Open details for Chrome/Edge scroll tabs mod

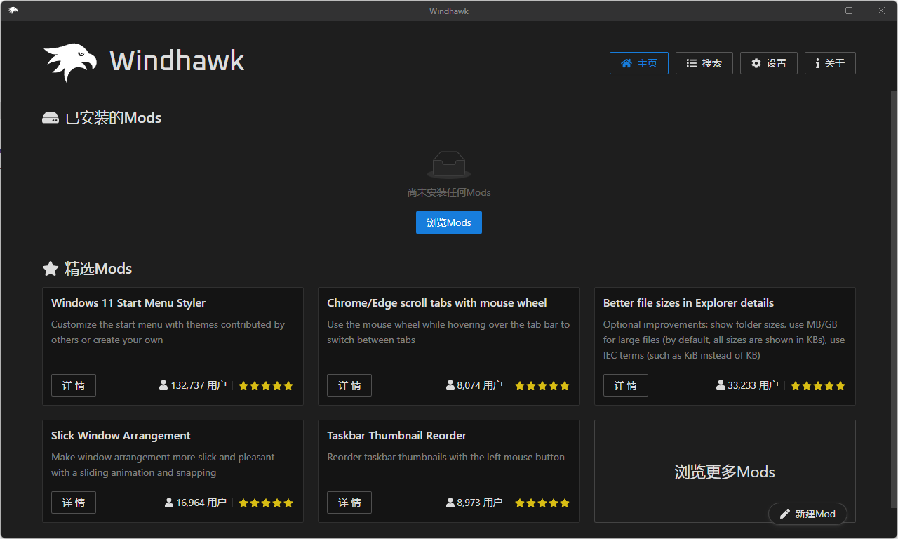tap(349, 385)
